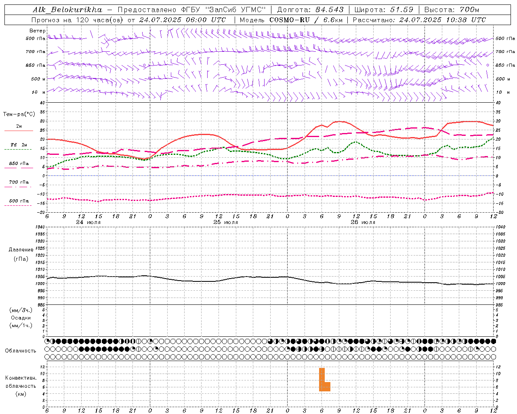Select the provider text ФГБУ "ЗапСиб УГМС"
The image size is (517, 414).
pyautogui.click(x=223, y=9)
